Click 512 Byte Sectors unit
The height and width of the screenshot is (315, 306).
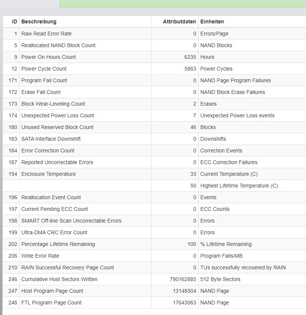click(220, 279)
